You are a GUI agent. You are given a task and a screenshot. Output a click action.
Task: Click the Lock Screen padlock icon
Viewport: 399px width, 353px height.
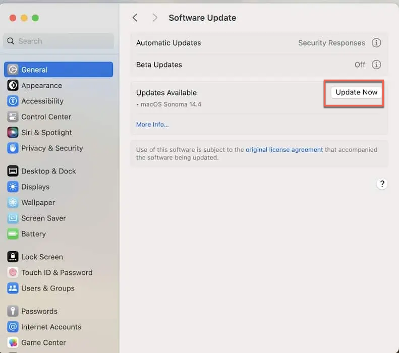click(13, 257)
